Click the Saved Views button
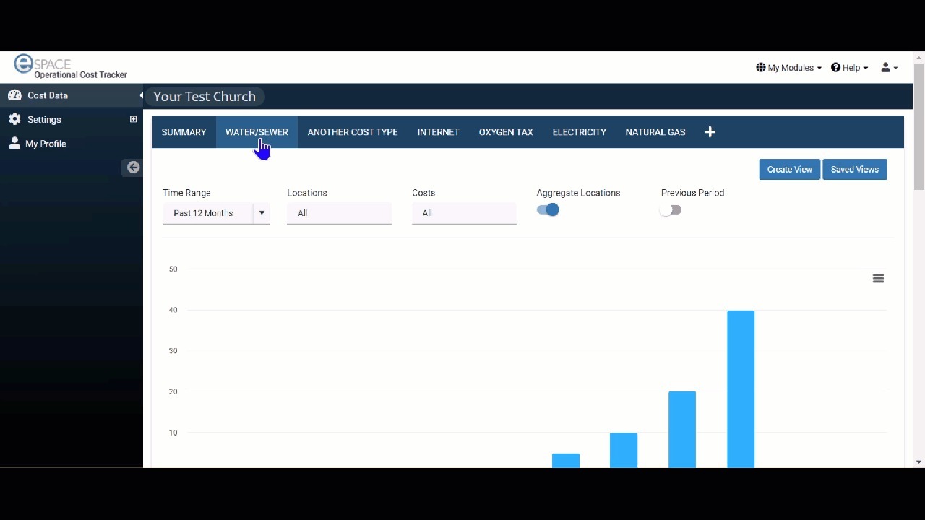The height and width of the screenshot is (520, 925). click(x=854, y=170)
